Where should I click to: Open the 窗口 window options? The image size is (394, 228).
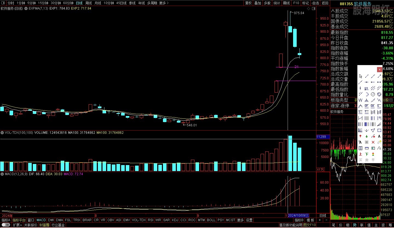(31, 220)
